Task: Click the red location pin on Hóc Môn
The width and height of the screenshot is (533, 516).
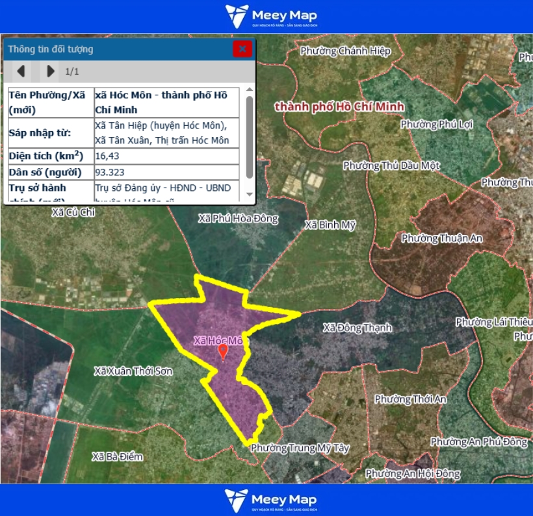Action: pos(224,351)
